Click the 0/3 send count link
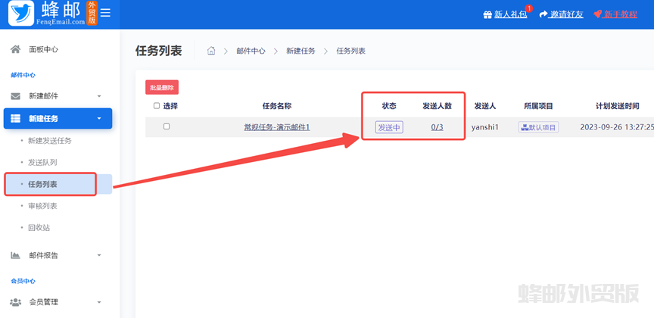The height and width of the screenshot is (318, 654). (437, 127)
